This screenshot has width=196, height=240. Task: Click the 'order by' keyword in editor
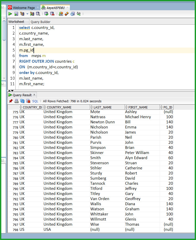click(x=27, y=73)
